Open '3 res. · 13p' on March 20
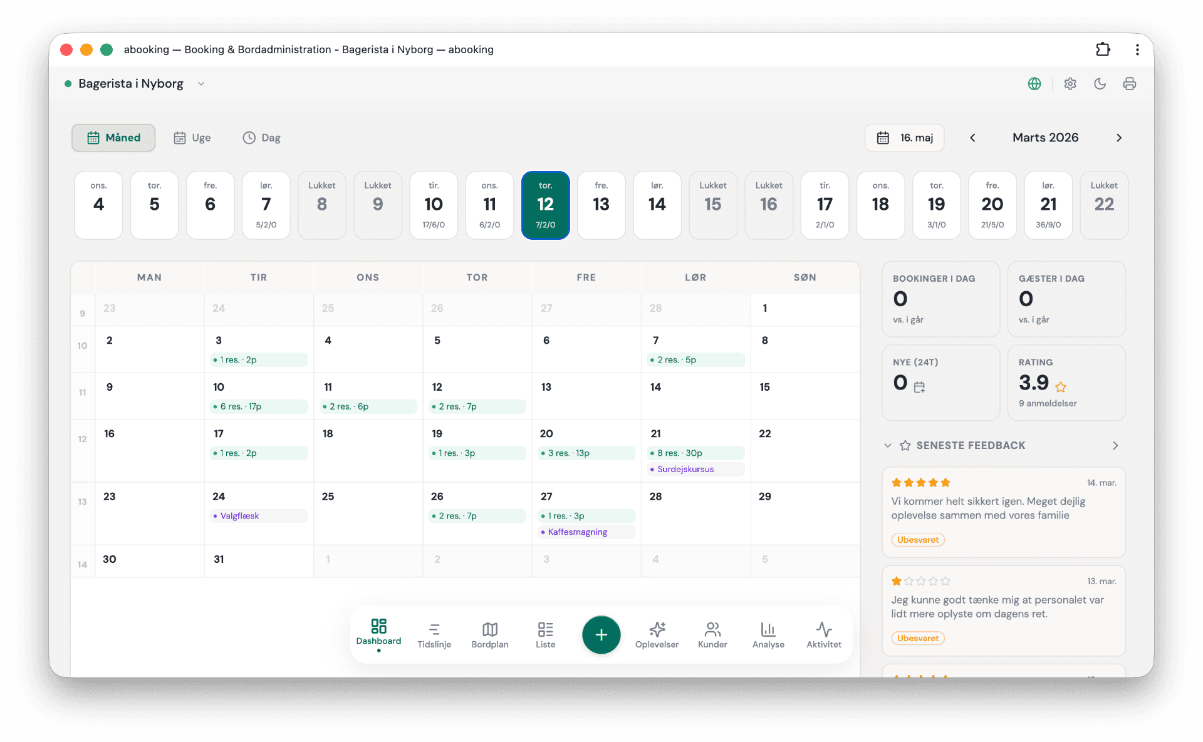 pyautogui.click(x=587, y=453)
